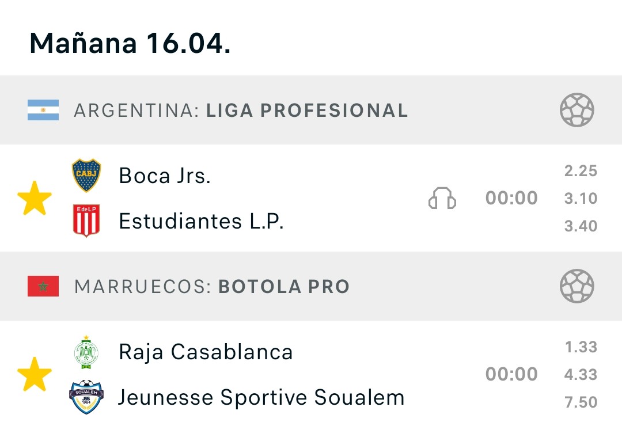This screenshot has width=622, height=422.
Task: Select the Raja Casablanca crest
Action: tap(86, 352)
